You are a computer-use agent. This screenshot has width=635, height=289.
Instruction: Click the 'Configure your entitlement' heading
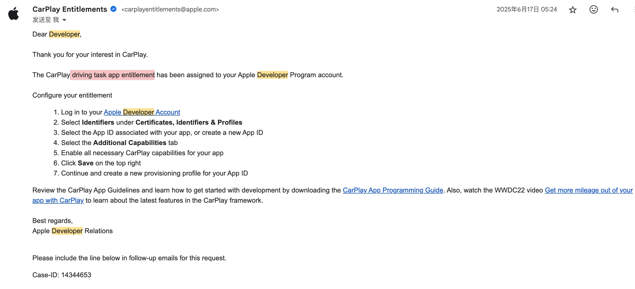point(72,95)
